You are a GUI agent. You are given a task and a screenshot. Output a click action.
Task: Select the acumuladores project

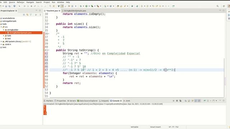(9, 18)
